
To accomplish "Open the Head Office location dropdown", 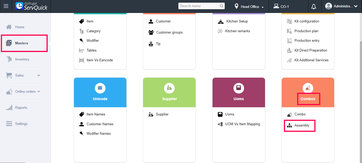I will coord(249,7).
